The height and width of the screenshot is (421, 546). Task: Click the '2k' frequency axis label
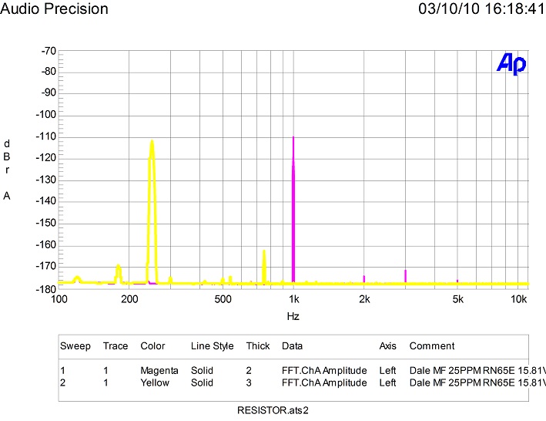point(364,299)
